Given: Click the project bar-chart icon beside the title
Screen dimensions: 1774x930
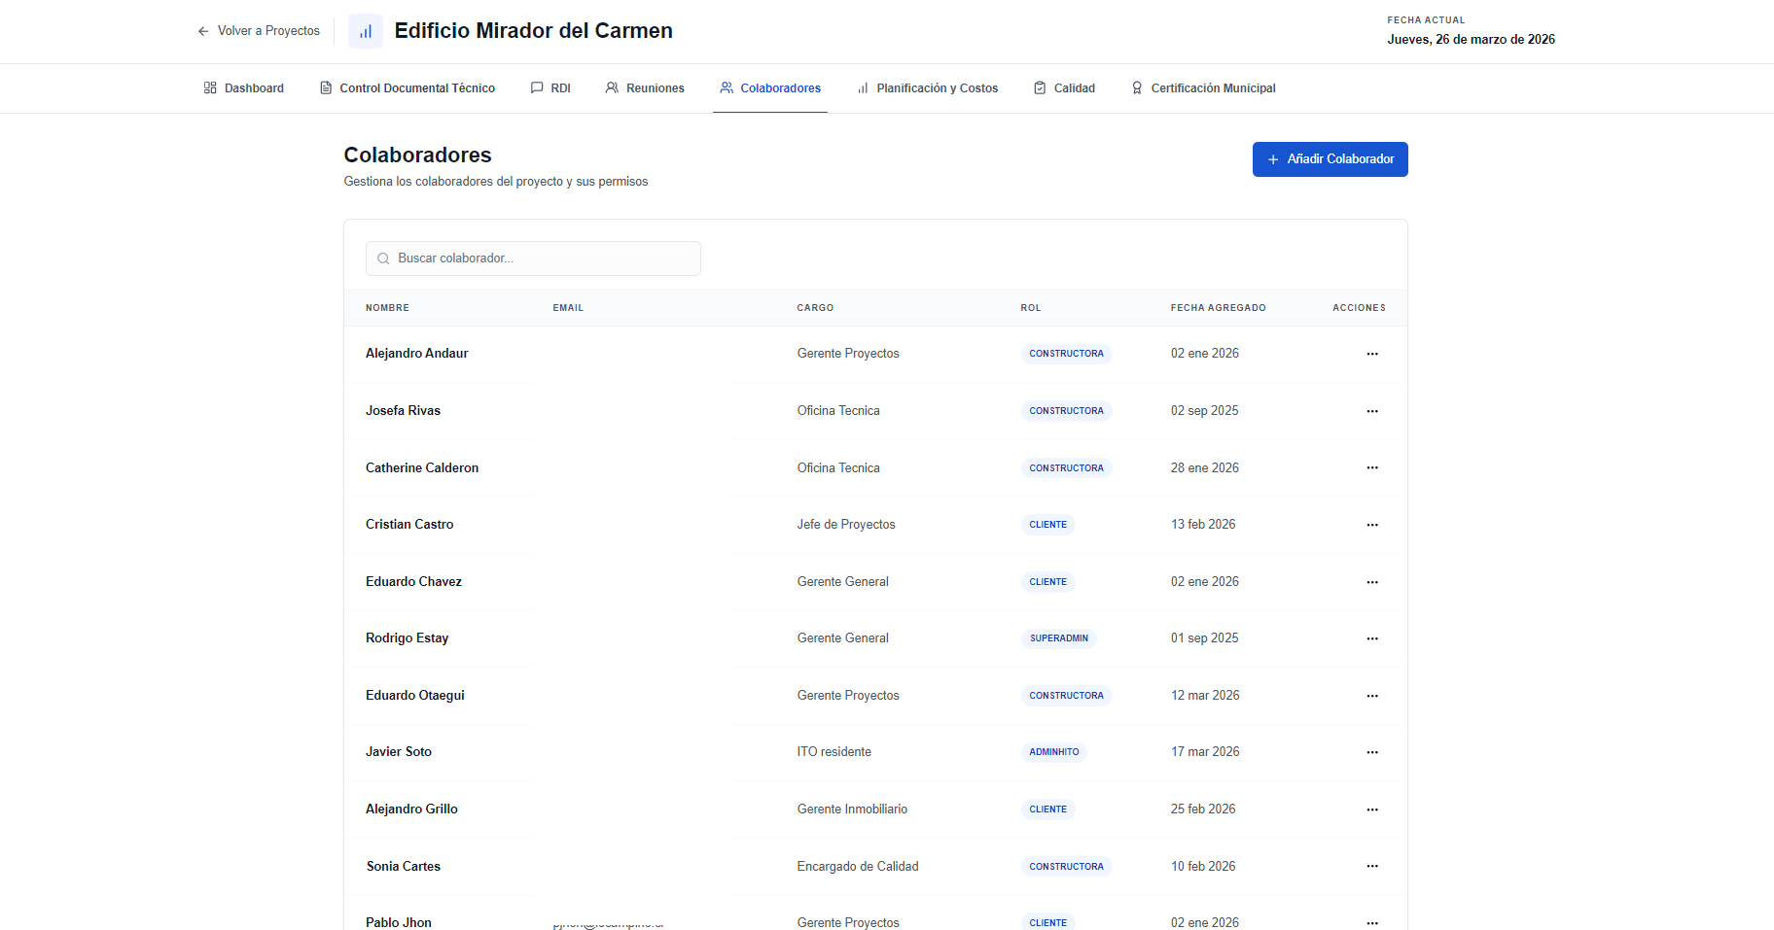Looking at the screenshot, I should (366, 31).
